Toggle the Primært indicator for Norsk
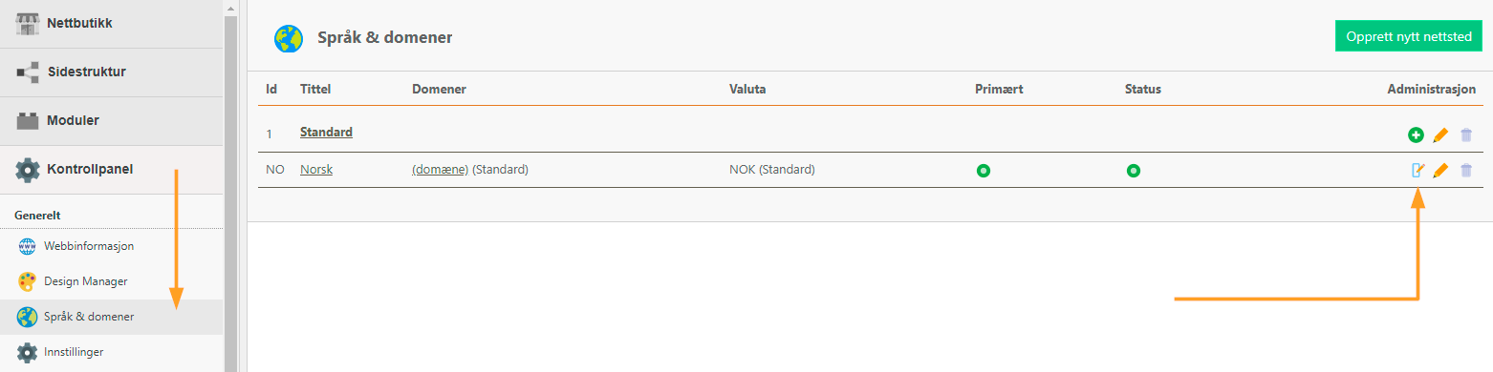The height and width of the screenshot is (372, 1493). coord(983,172)
